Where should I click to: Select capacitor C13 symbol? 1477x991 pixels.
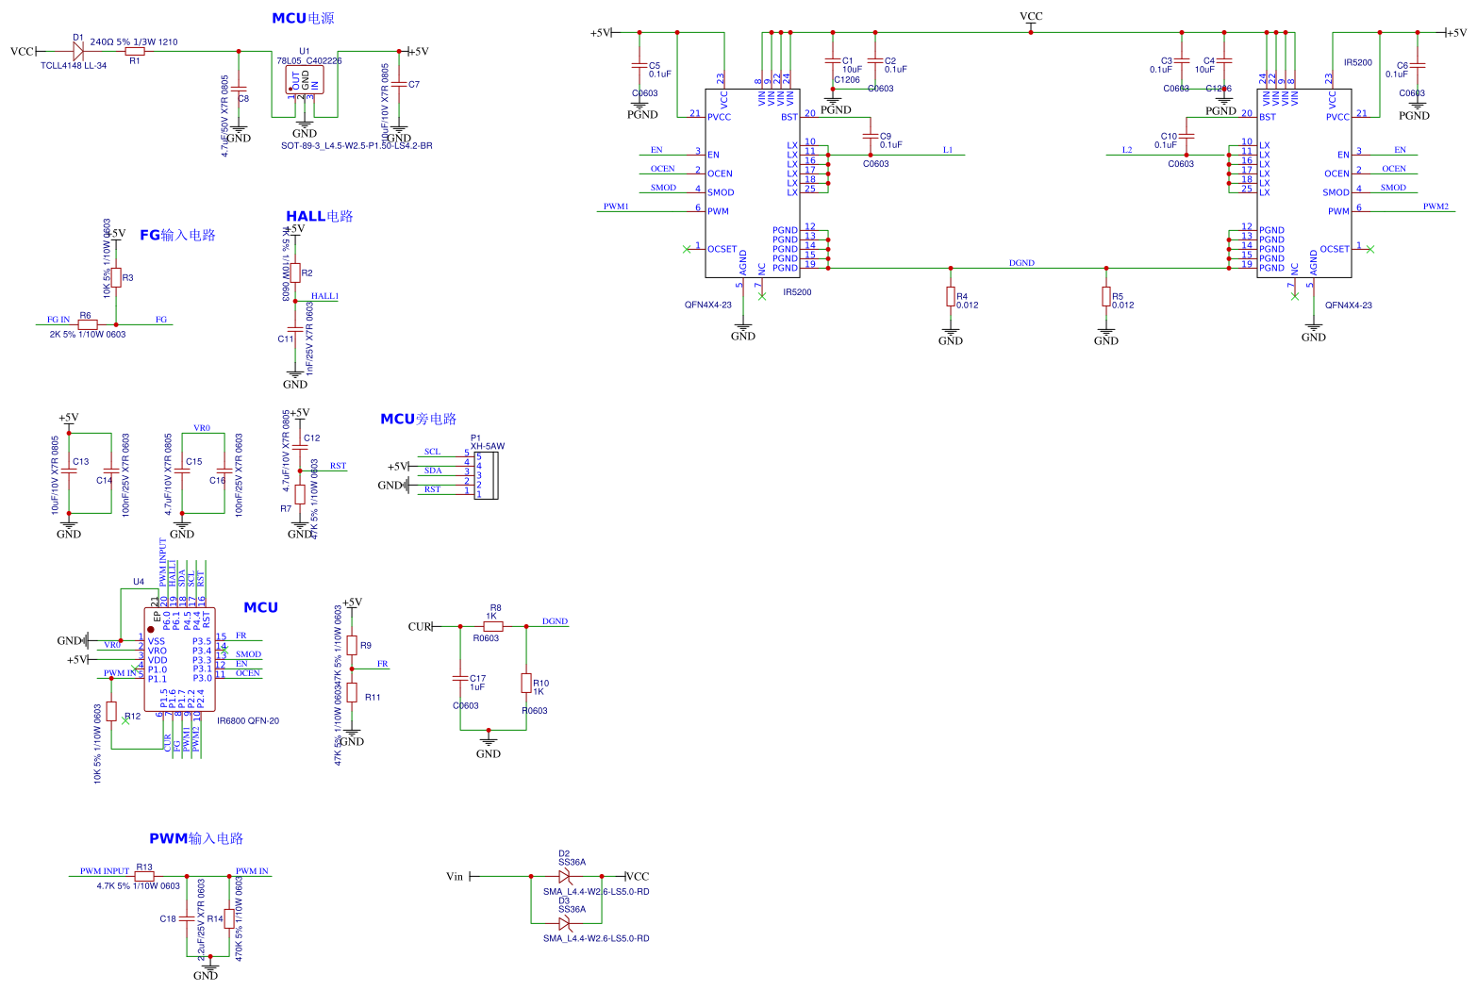coord(69,471)
